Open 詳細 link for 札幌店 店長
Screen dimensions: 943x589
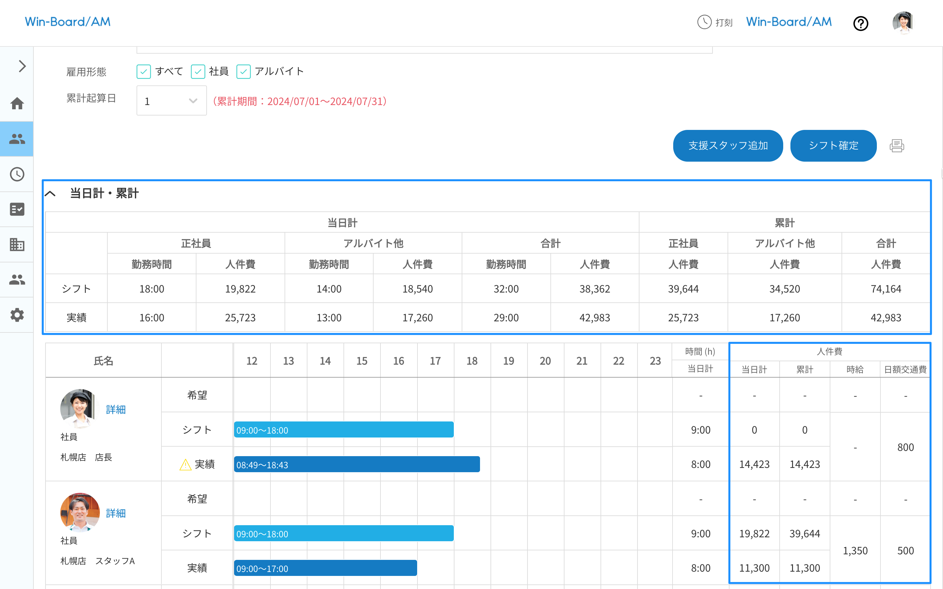[116, 409]
